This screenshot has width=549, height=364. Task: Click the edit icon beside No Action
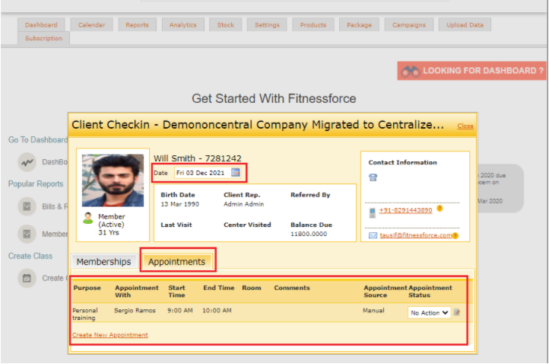point(456,312)
